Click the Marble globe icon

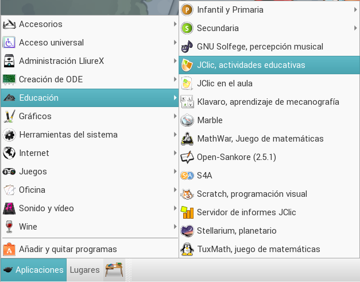187,120
